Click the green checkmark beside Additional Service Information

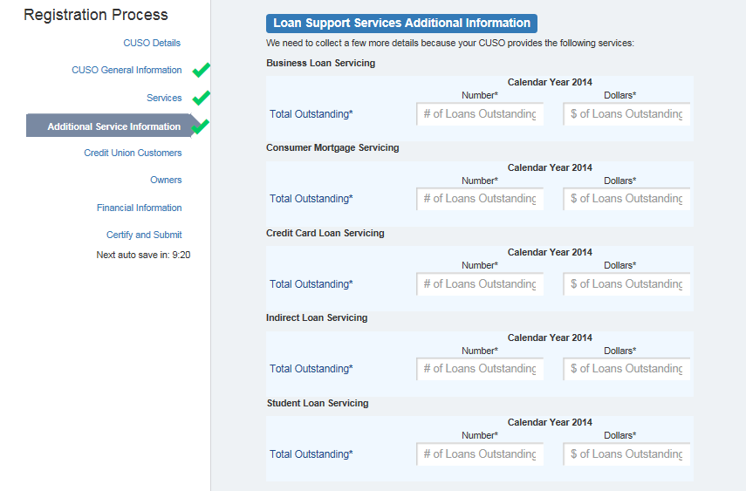202,126
